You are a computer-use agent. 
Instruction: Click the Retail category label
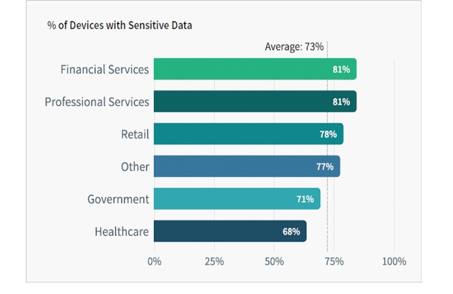[x=135, y=134]
